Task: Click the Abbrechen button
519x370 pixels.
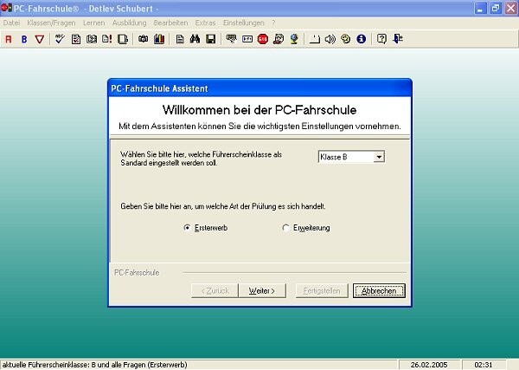Action: click(x=379, y=291)
